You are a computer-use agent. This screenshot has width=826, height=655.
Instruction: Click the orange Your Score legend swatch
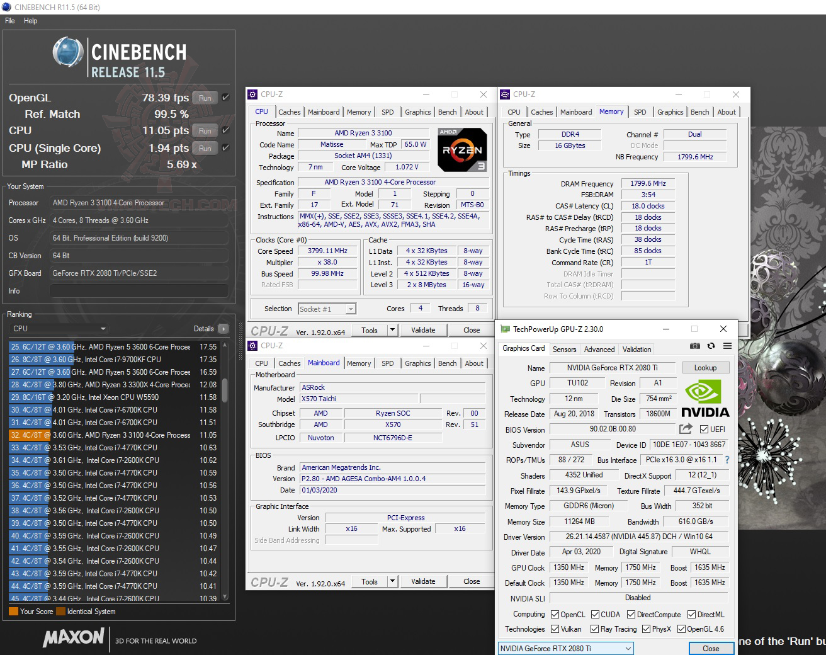click(x=13, y=611)
